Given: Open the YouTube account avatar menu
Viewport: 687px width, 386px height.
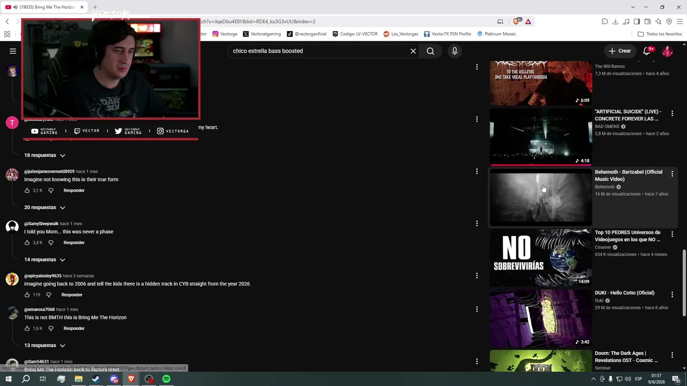Looking at the screenshot, I should [x=668, y=51].
